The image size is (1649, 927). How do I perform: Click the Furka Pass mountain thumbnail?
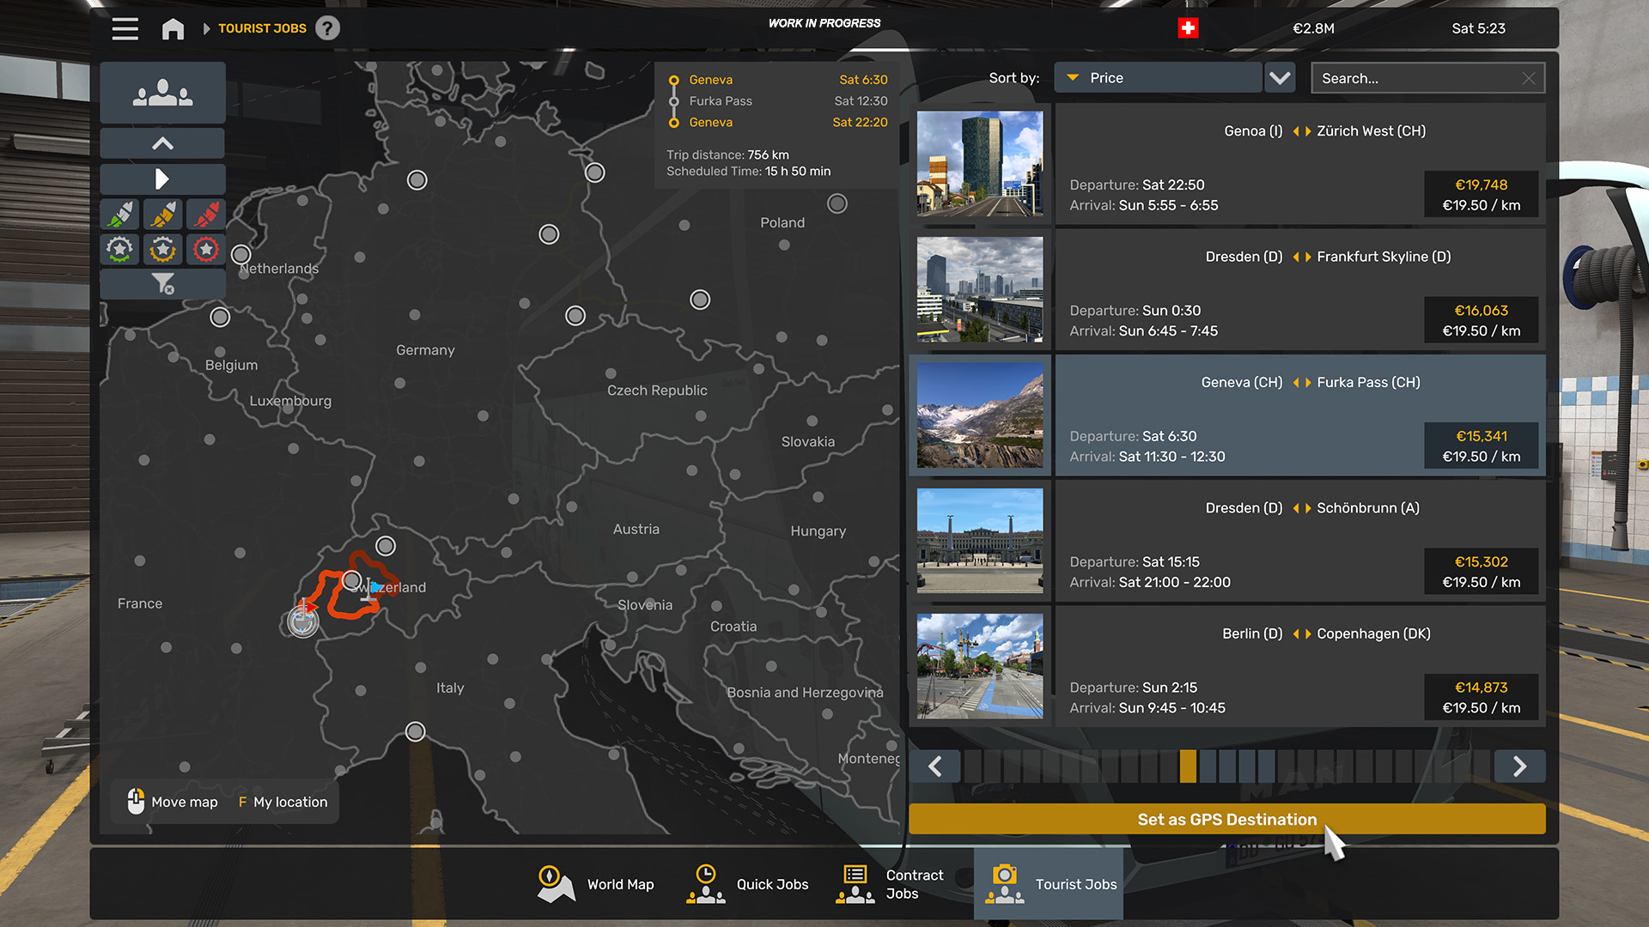coord(980,415)
